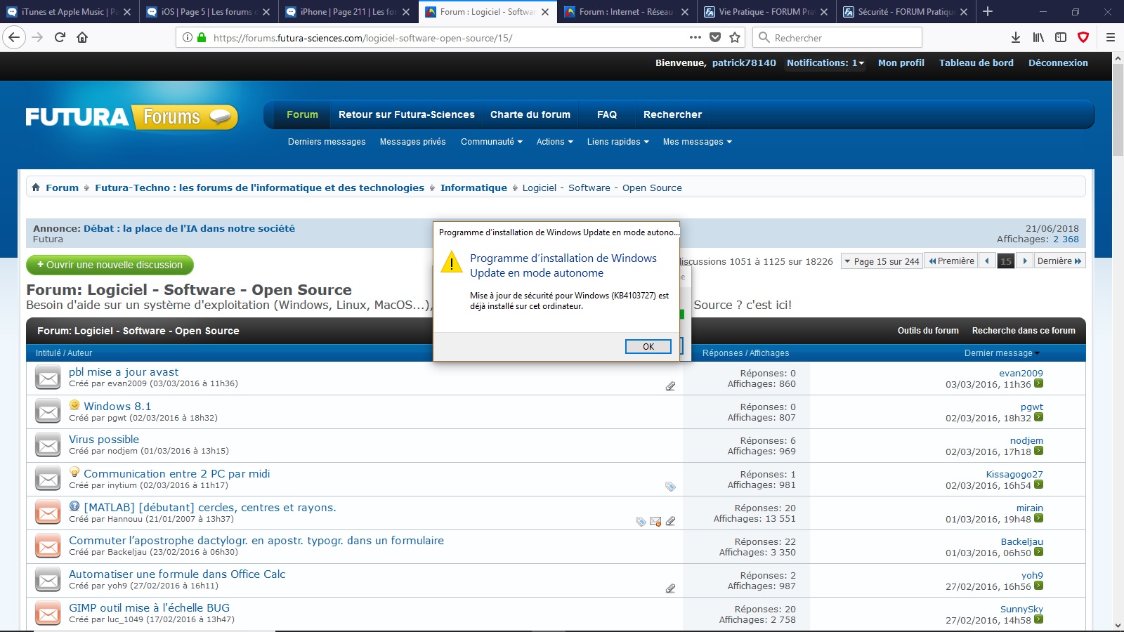This screenshot has height=632, width=1124.
Task: Open the Firefox home page
Action: [x=82, y=37]
